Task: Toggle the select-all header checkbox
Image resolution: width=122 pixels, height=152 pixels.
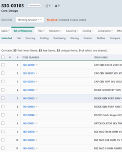Action: (x=3, y=57)
